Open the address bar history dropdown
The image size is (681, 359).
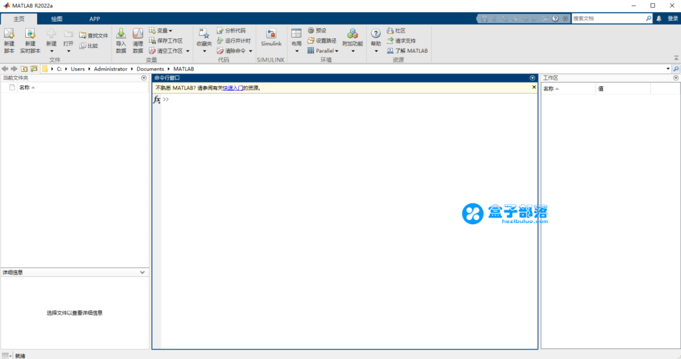(668, 69)
